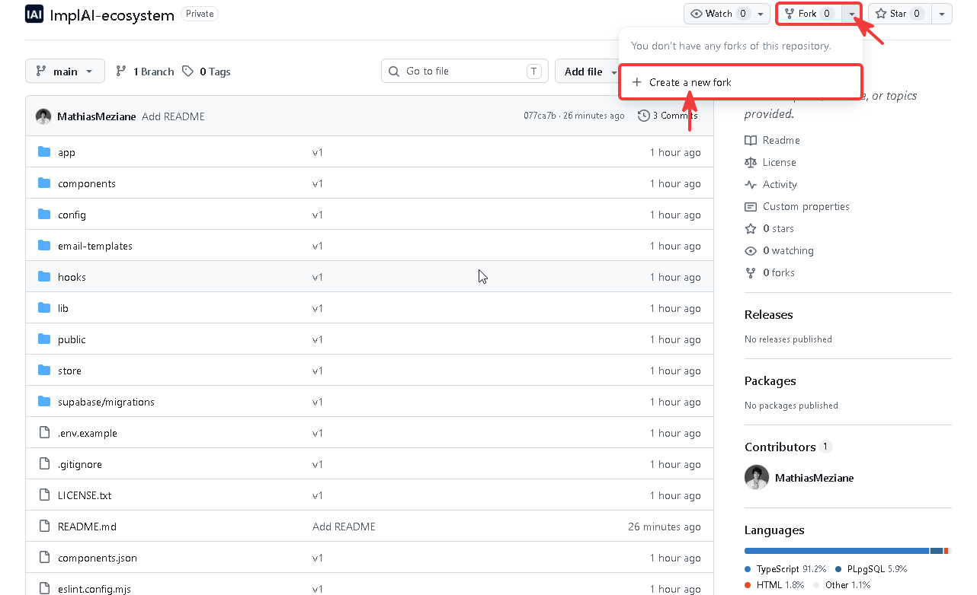977x595 pixels.
Task: Click the .gitignore file icon
Action: click(x=44, y=464)
